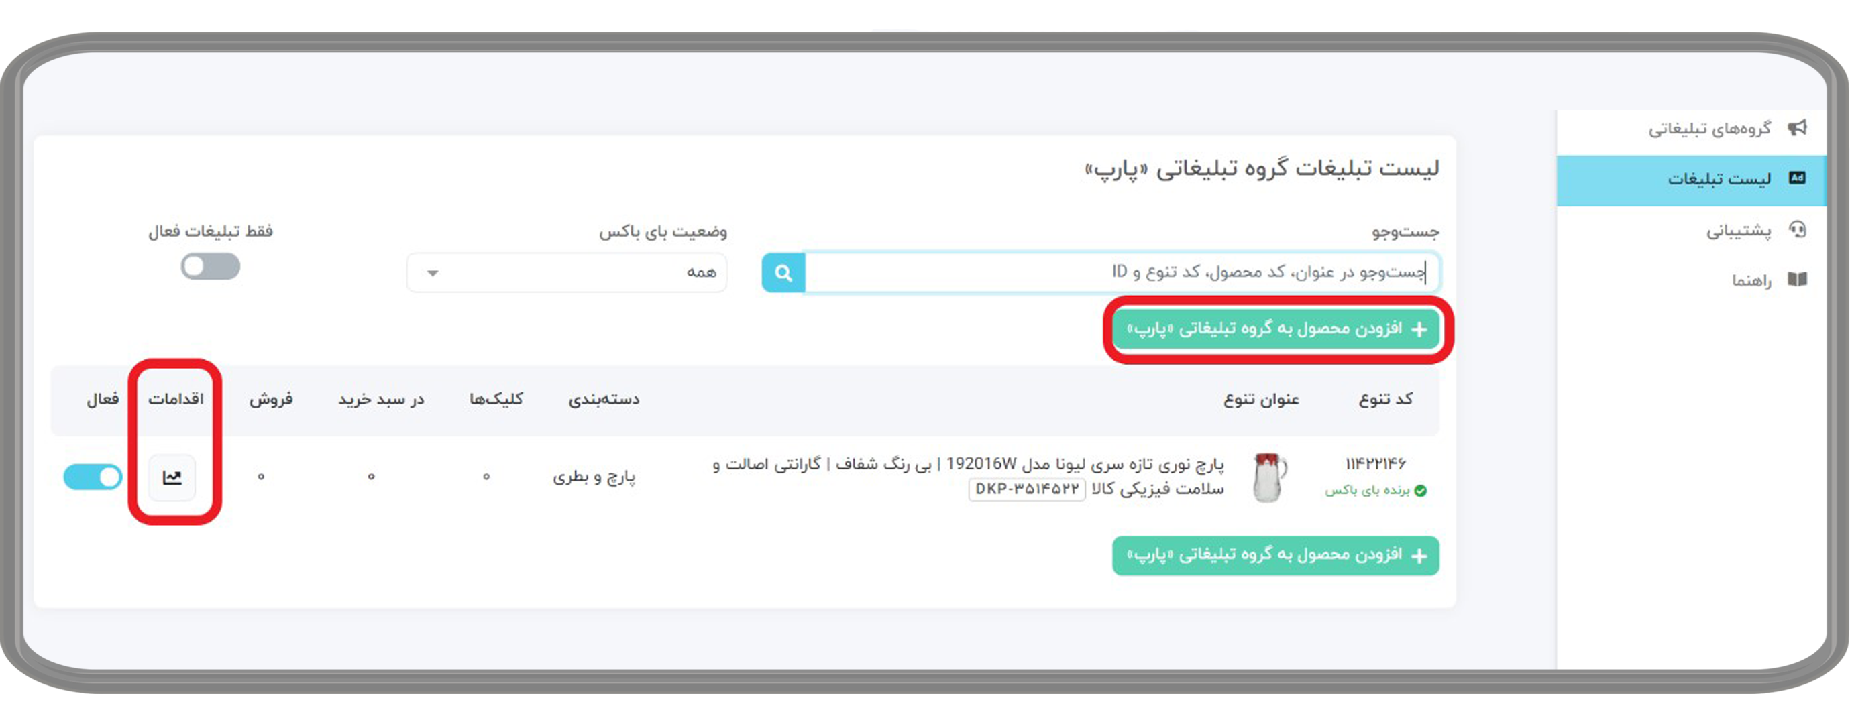Click the blue magnifier search button
This screenshot has height=716, width=1850.
tap(783, 273)
